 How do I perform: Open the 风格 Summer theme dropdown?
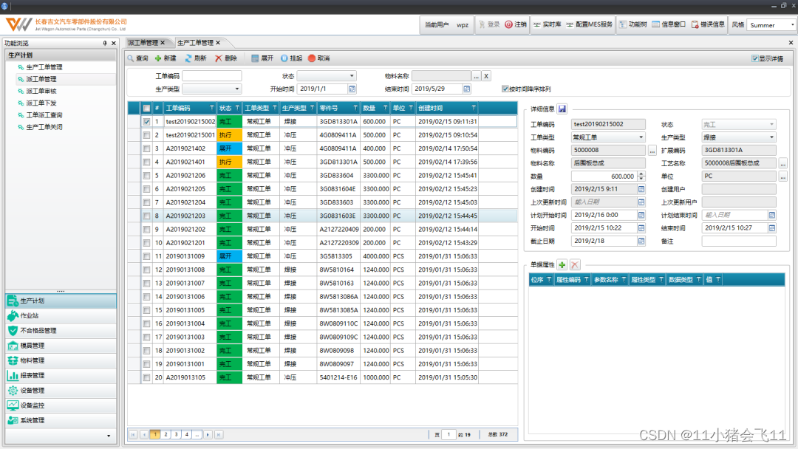[x=792, y=25]
